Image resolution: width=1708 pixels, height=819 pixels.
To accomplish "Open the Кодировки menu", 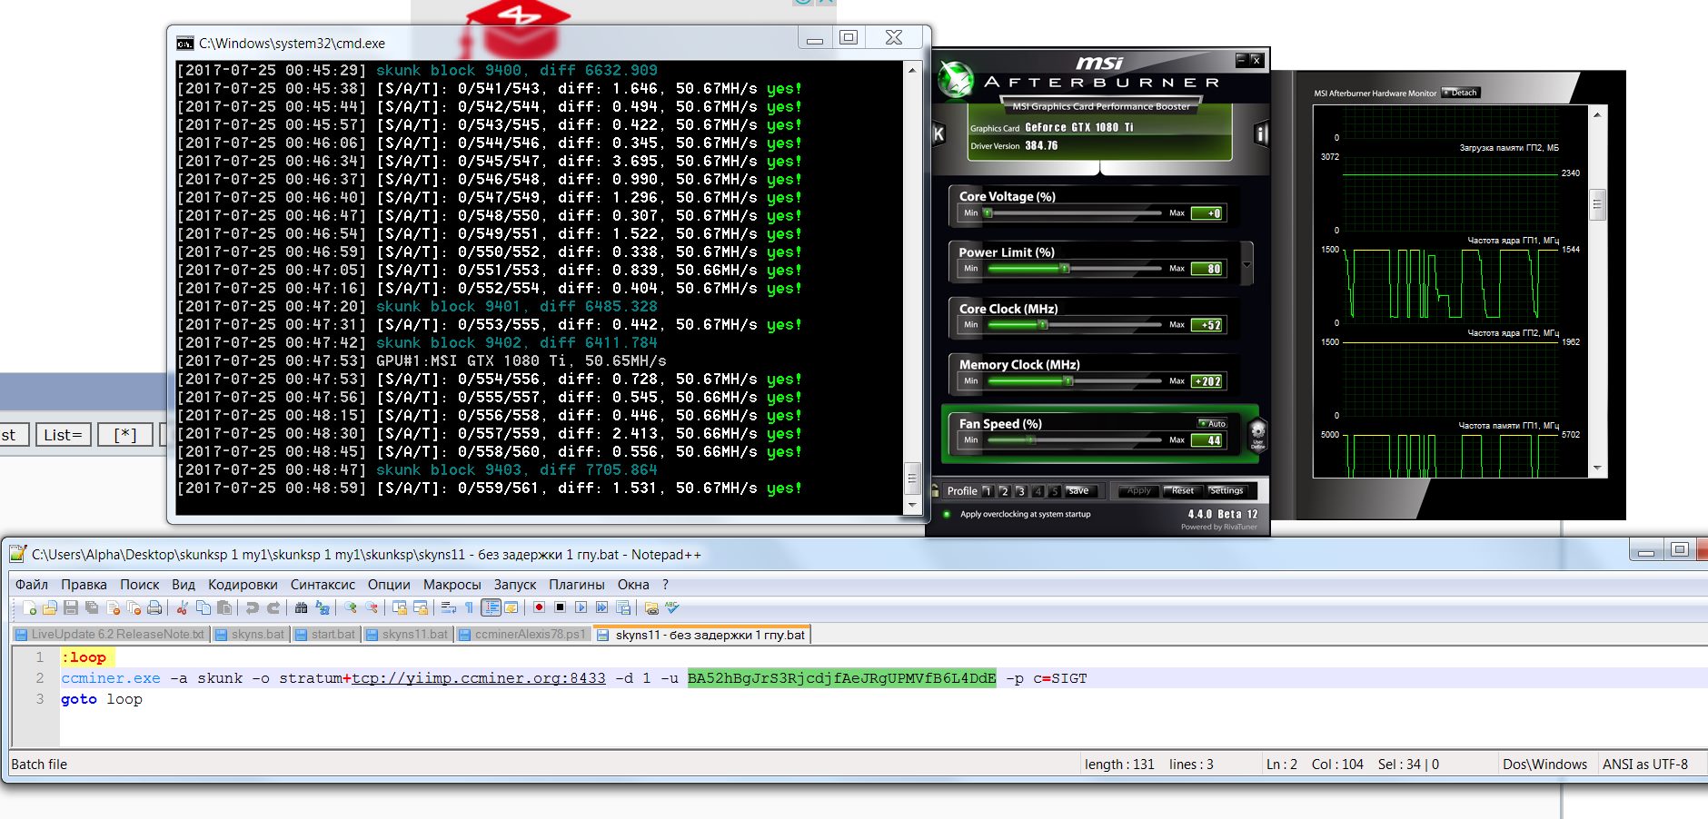I will click(x=243, y=585).
